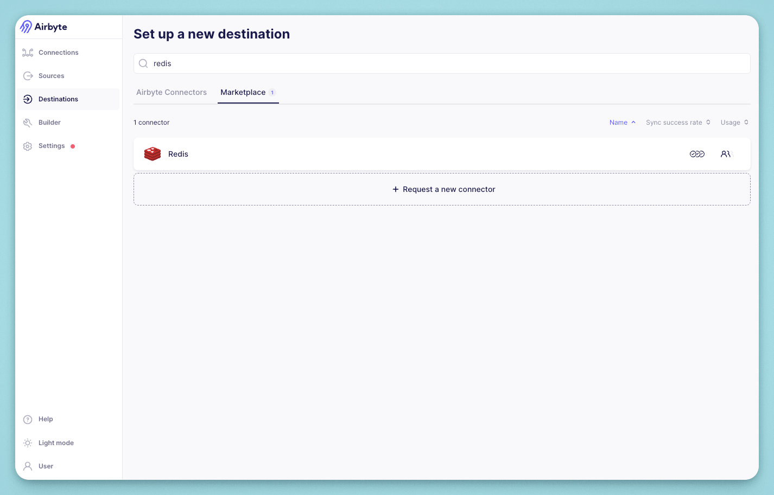Open the User menu
This screenshot has height=495, width=774.
click(x=68, y=466)
